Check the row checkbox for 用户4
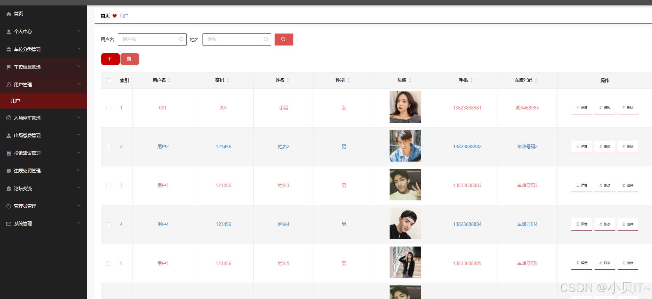Viewport: 652px width, 299px height. 108,225
